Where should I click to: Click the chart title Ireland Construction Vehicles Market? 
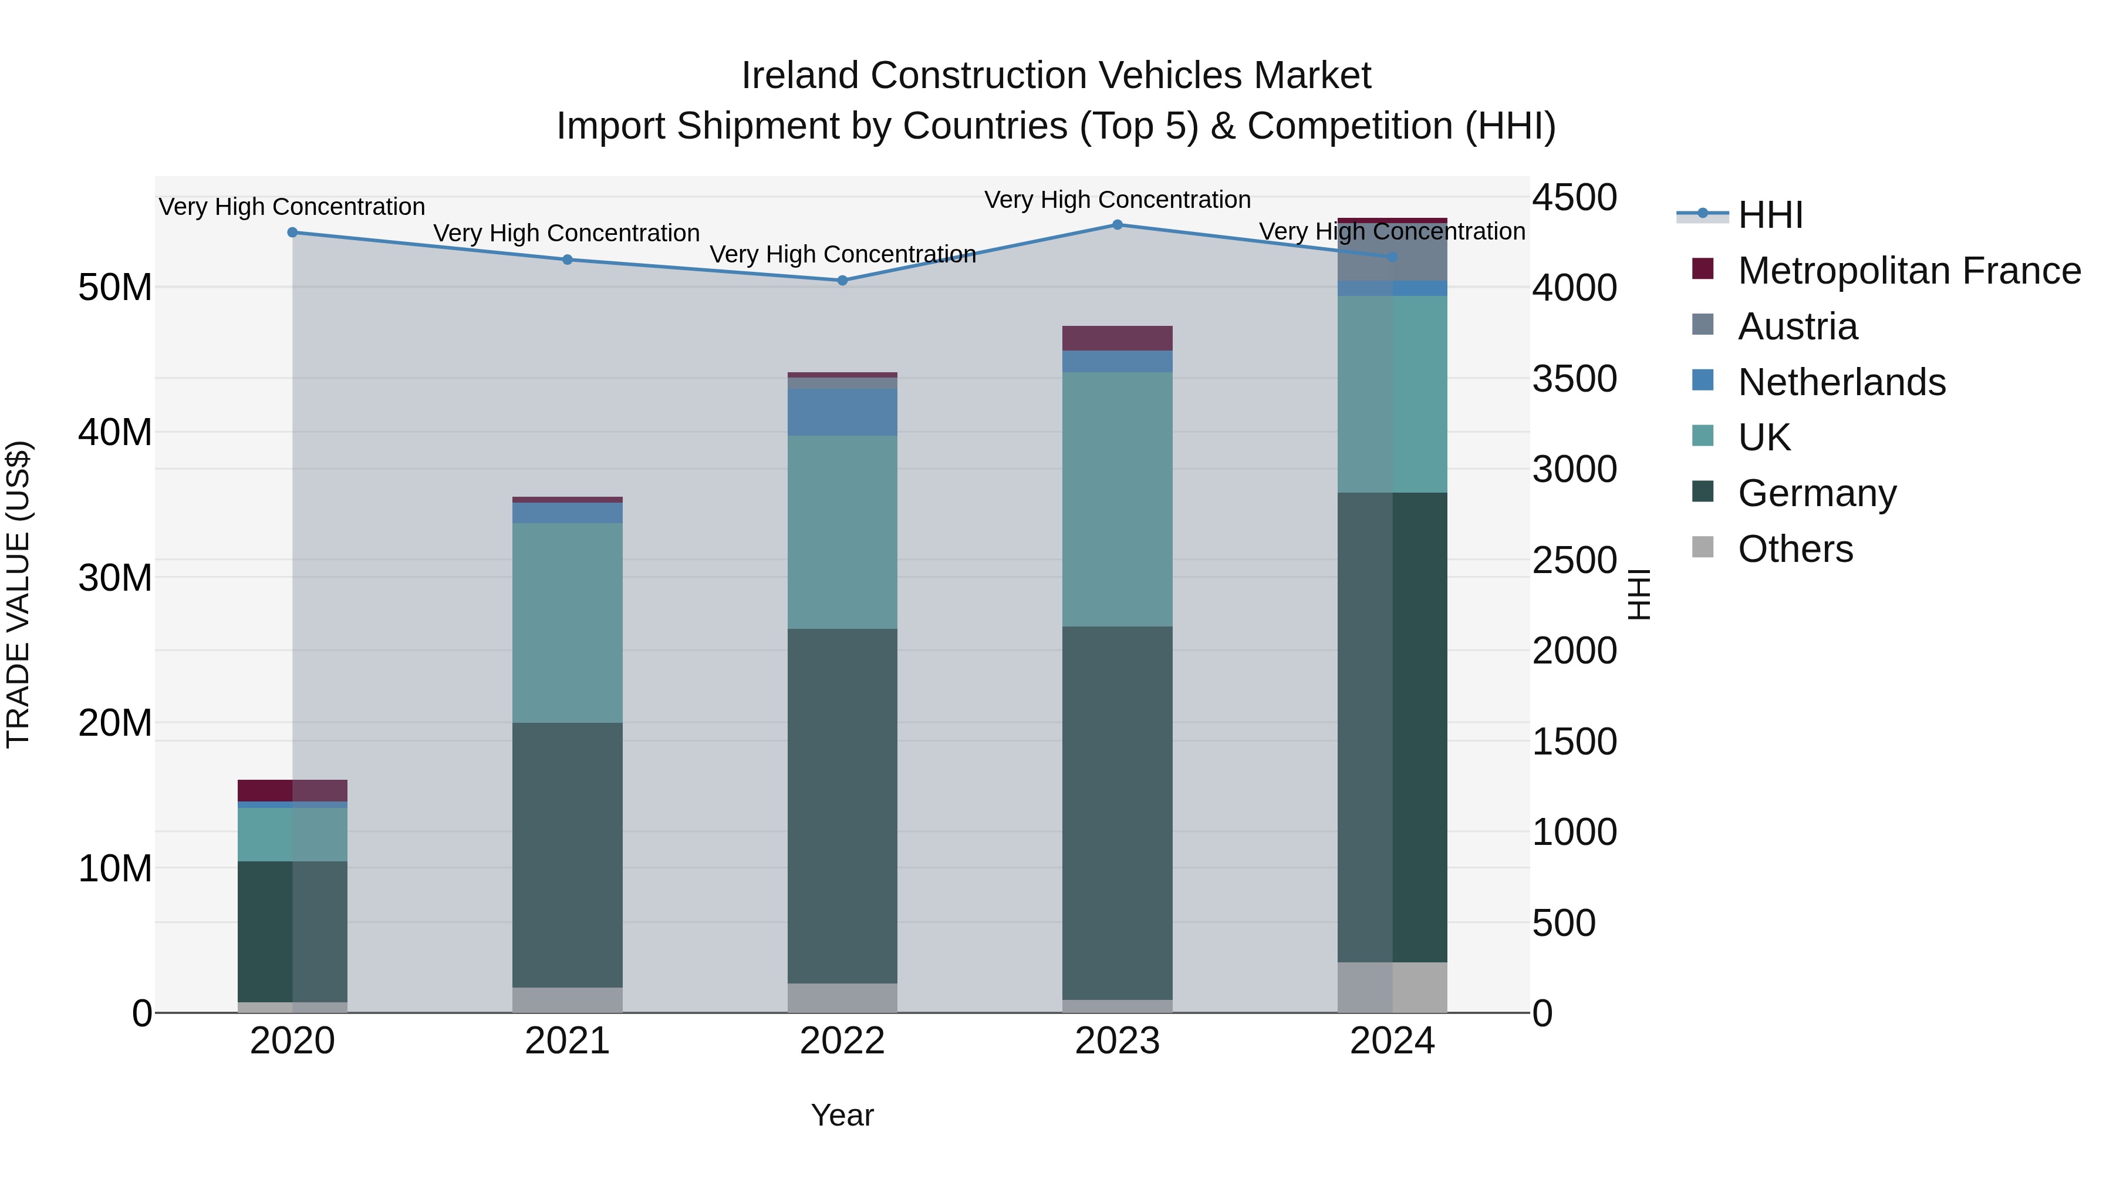(1056, 75)
